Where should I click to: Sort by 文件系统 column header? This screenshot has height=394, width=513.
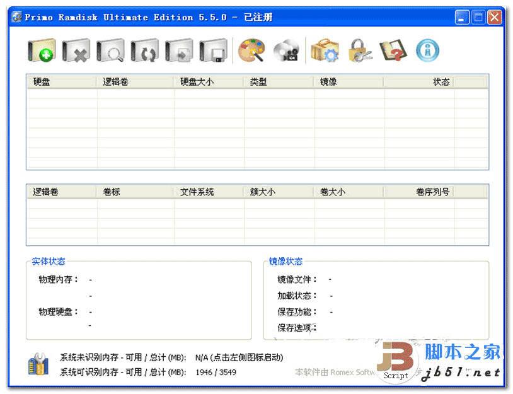[209, 192]
